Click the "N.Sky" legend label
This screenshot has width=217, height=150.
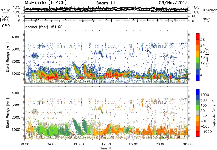(5, 10)
